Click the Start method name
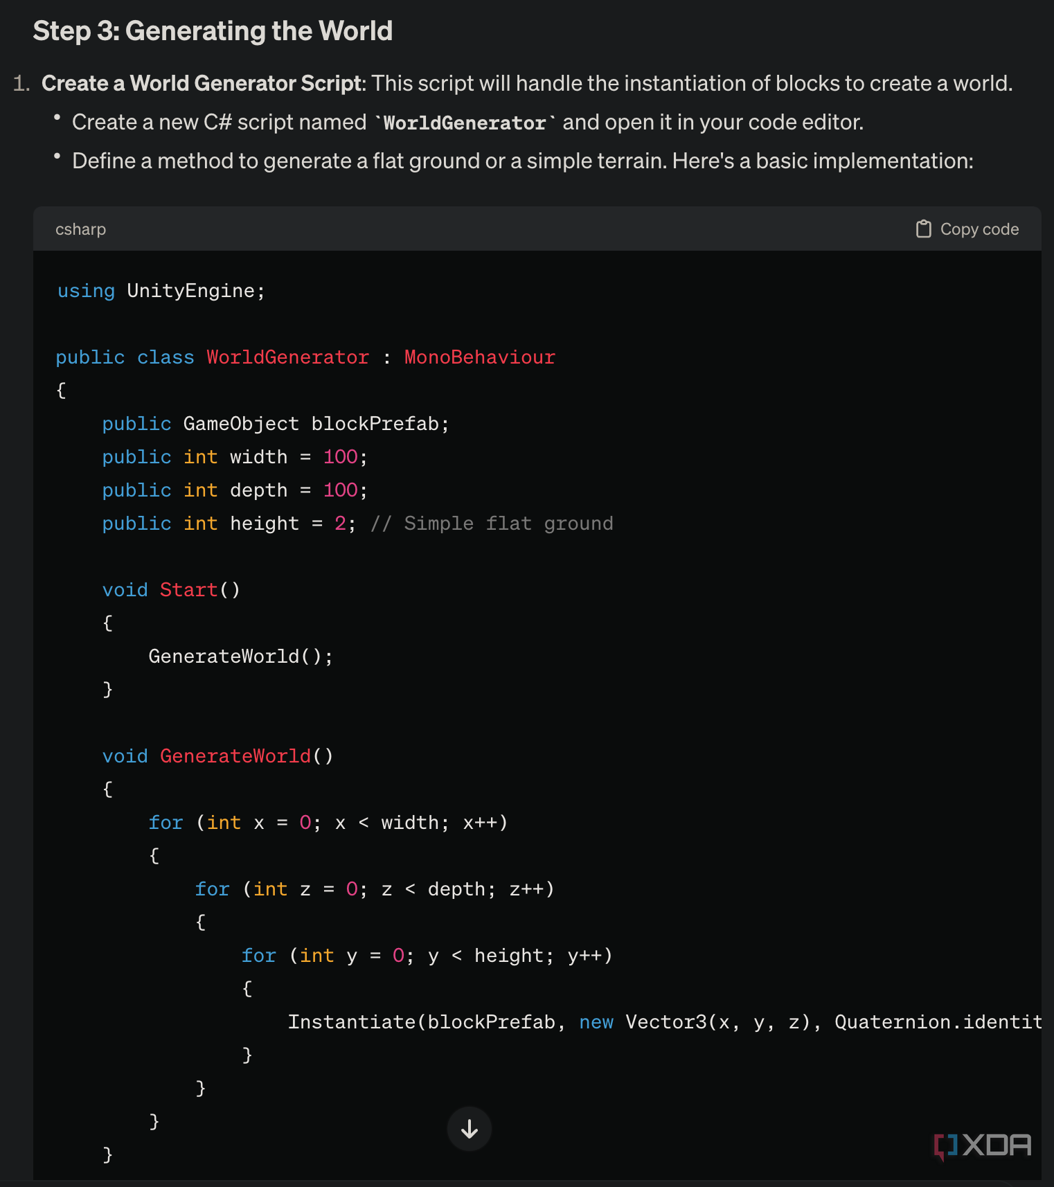Viewport: 1054px width, 1187px height. tap(188, 590)
